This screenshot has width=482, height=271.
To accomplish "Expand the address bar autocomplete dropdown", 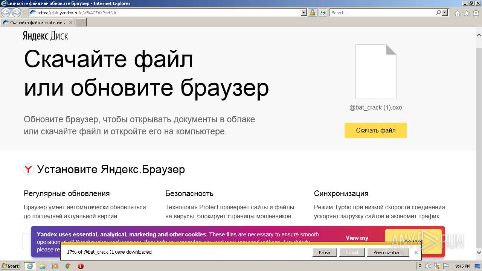I will coord(304,13).
